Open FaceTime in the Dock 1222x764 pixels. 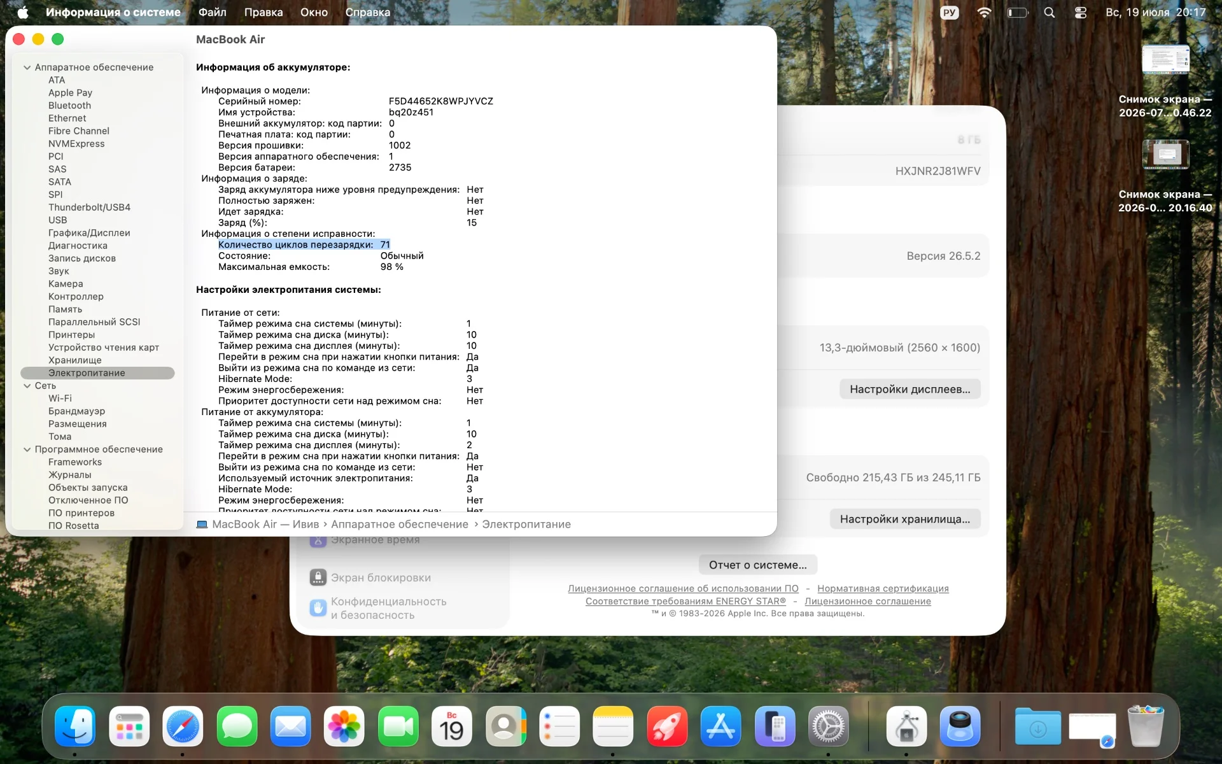(x=398, y=726)
